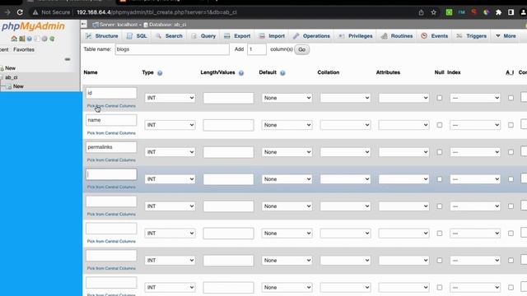Click the Length/Values help icon
The height and width of the screenshot is (296, 527).
[241, 73]
